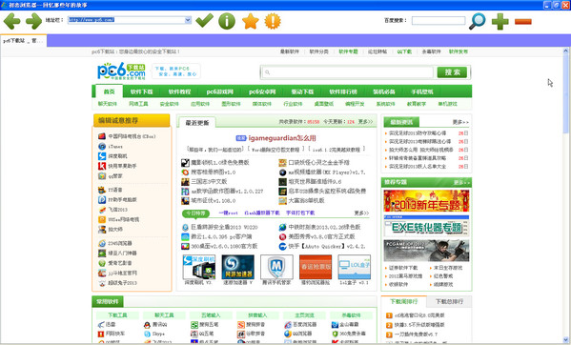Image resolution: width=571 pixels, height=345 pixels.
Task: Click the orange exclamation badge icon
Action: pyautogui.click(x=273, y=21)
